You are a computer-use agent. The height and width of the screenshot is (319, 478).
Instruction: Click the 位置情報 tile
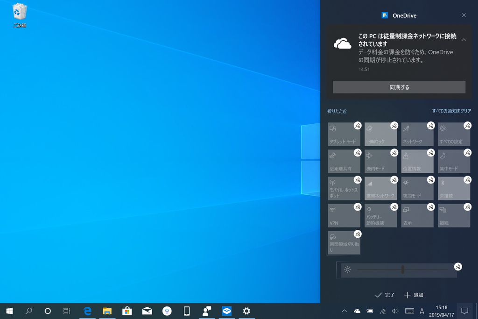point(417,161)
